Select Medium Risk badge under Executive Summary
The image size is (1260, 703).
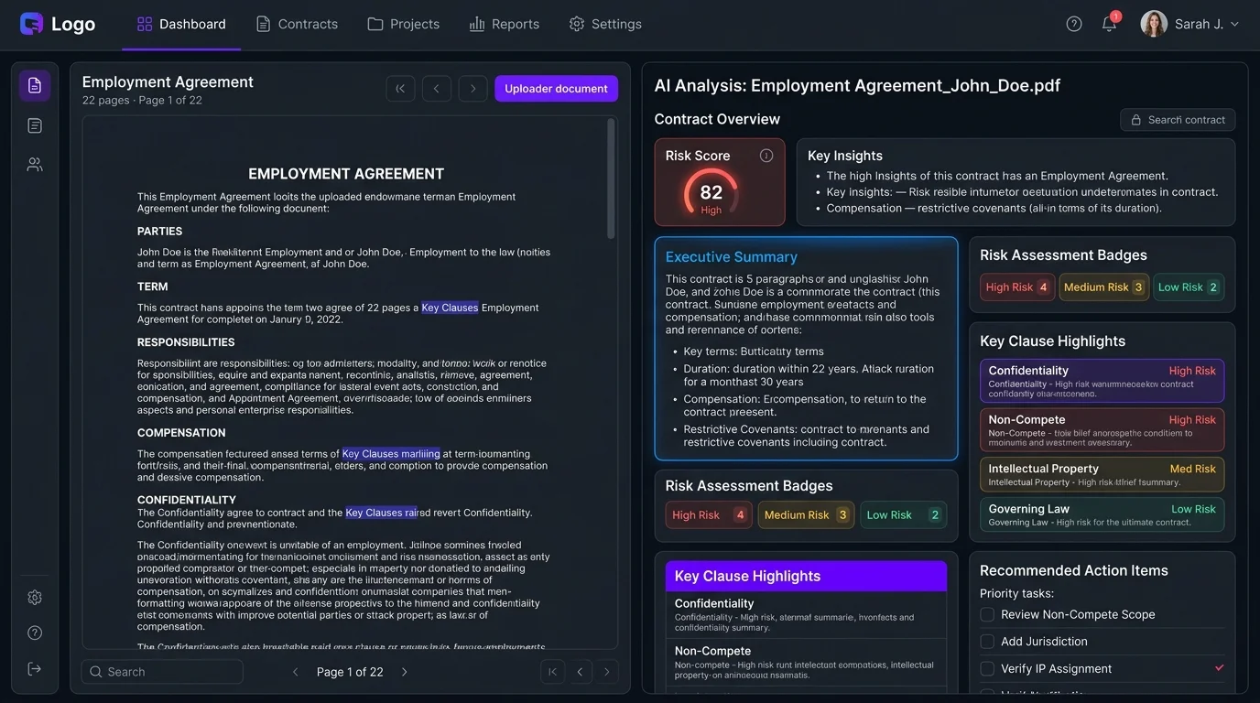[x=806, y=514]
